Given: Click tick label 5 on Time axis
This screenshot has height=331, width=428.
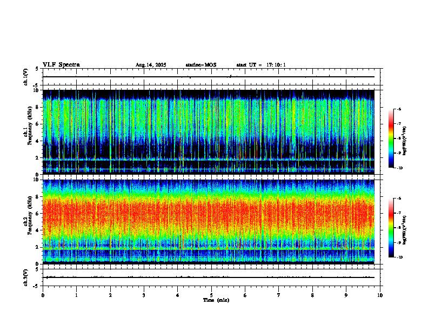Looking at the screenshot, I should [x=211, y=295].
